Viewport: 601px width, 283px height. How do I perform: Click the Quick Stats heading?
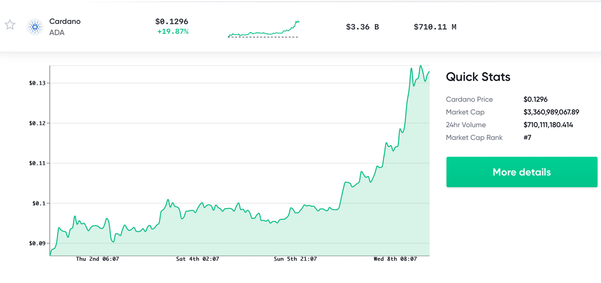(x=478, y=77)
